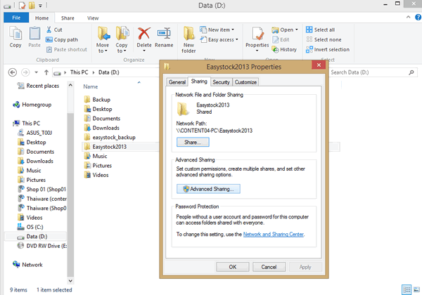Click the Paste icon in ribbon
The image size is (422, 295).
point(34,37)
